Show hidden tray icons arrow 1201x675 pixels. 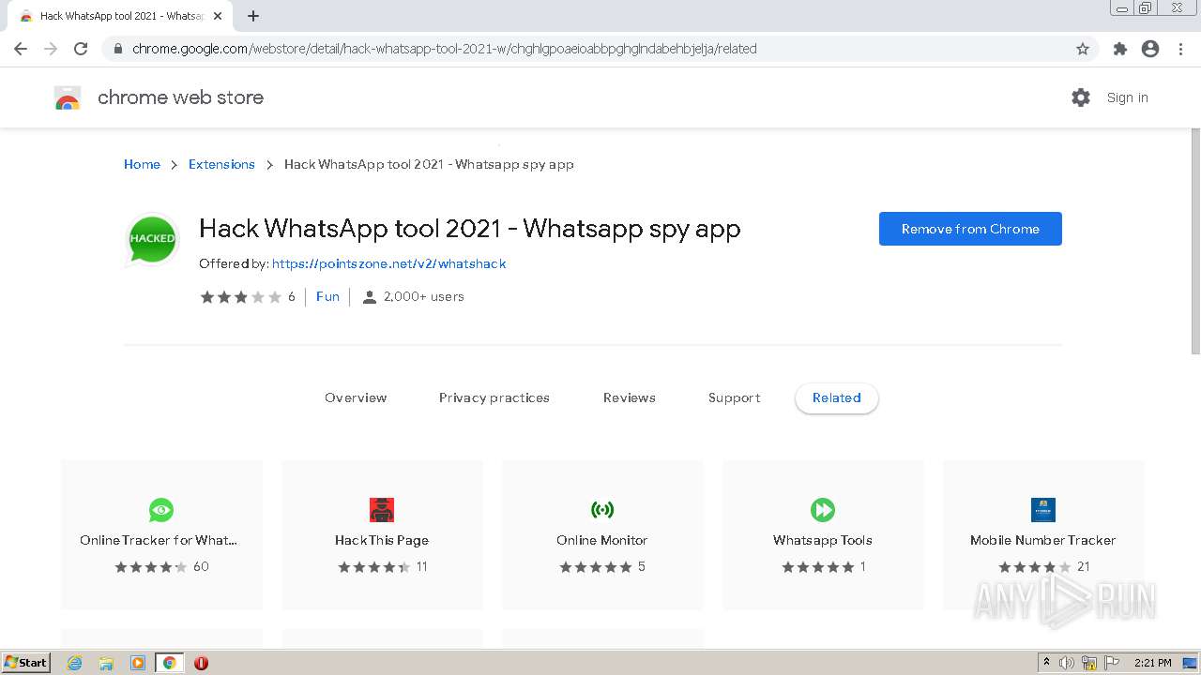point(1046,663)
